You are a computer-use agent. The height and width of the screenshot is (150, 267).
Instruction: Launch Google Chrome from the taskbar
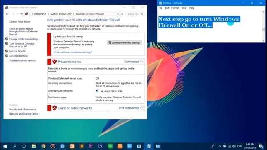click(x=43, y=146)
